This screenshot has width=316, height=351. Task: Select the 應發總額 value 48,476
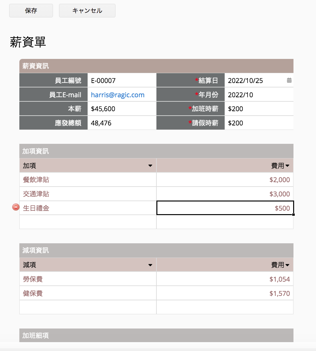coord(122,123)
